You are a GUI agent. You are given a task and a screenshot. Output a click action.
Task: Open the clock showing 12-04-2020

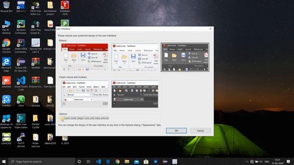pyautogui.click(x=277, y=161)
